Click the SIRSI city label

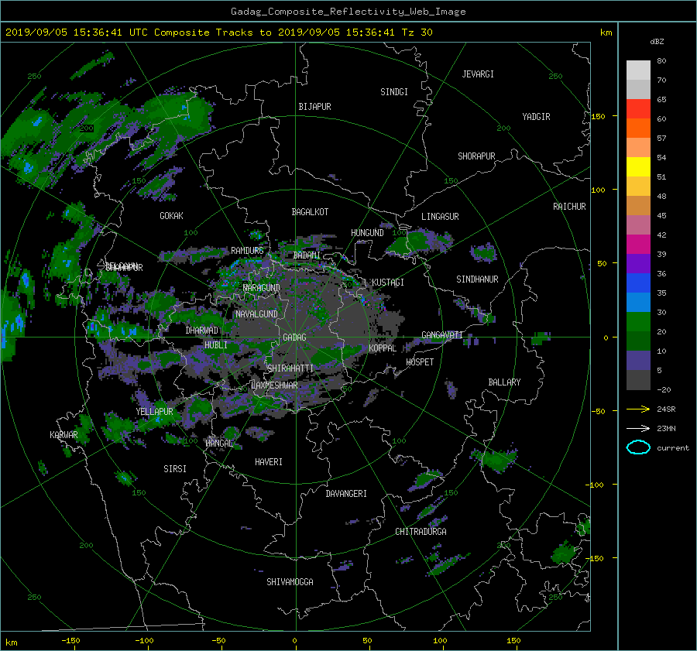[x=175, y=469]
